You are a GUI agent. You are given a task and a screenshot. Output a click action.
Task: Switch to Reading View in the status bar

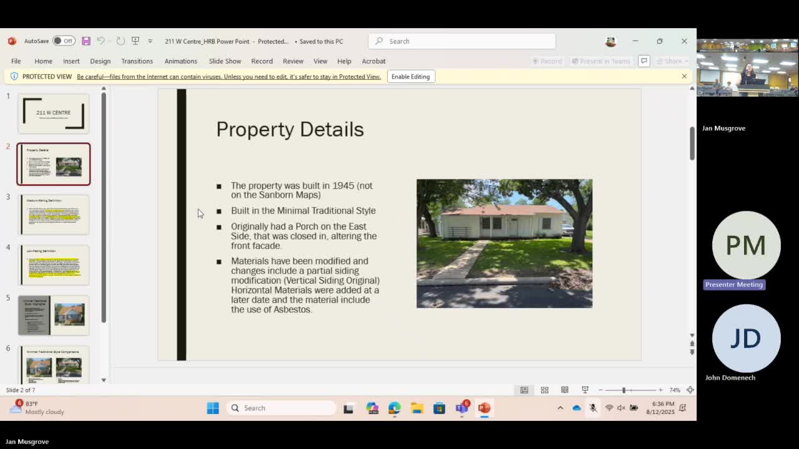(x=565, y=390)
